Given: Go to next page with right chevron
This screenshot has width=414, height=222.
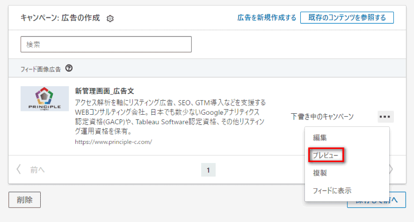Looking at the screenshot, I should point(391,170).
